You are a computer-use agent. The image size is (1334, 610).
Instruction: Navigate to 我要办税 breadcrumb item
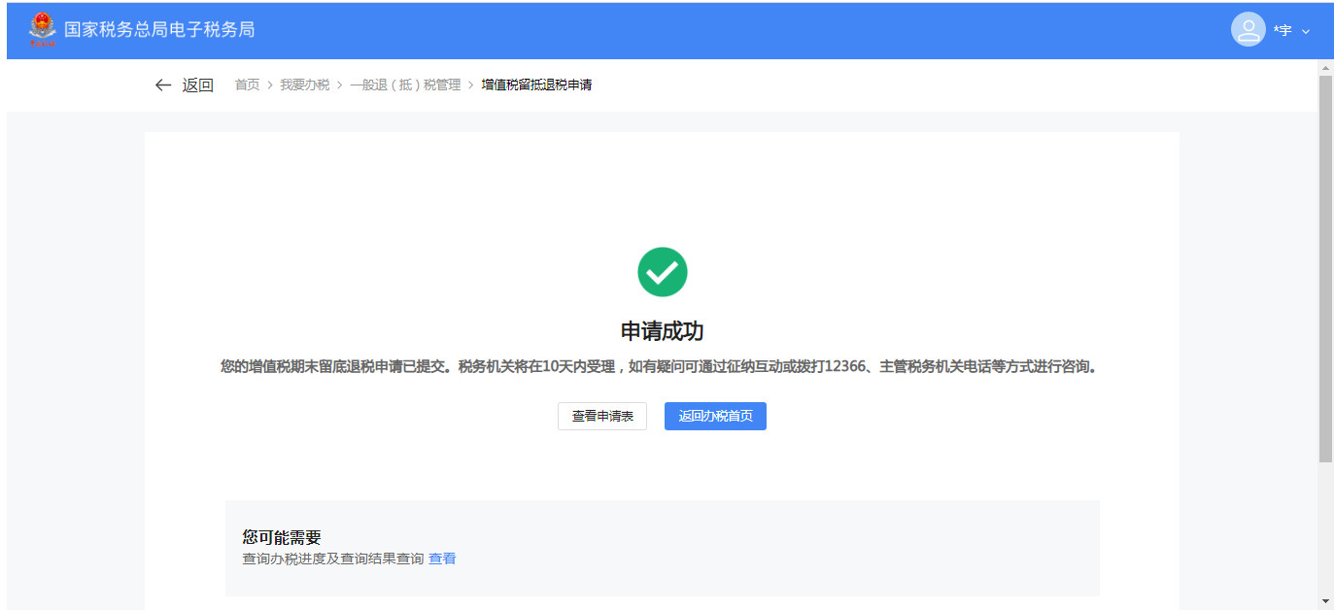304,85
